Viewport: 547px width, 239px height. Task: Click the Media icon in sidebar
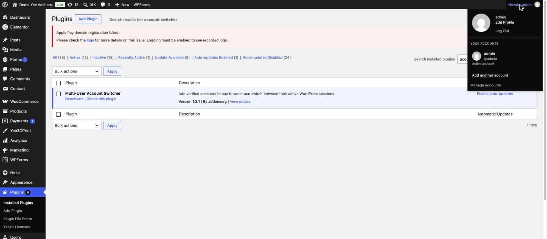(x=5, y=50)
